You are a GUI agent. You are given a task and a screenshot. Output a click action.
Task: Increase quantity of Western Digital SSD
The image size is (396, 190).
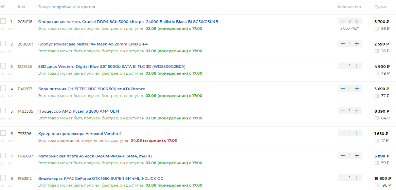357,66
